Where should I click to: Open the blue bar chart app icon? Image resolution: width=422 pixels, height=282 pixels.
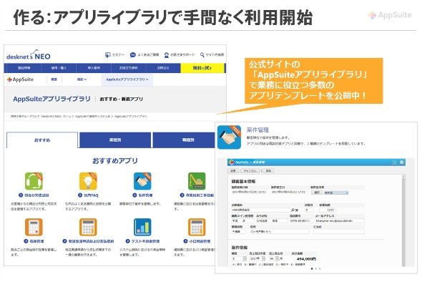[142, 227]
